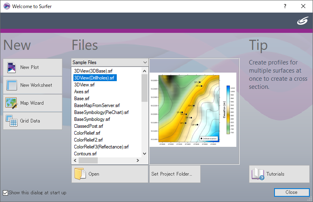
Task: Select BaseSymbology.srf file
Action: click(x=92, y=119)
